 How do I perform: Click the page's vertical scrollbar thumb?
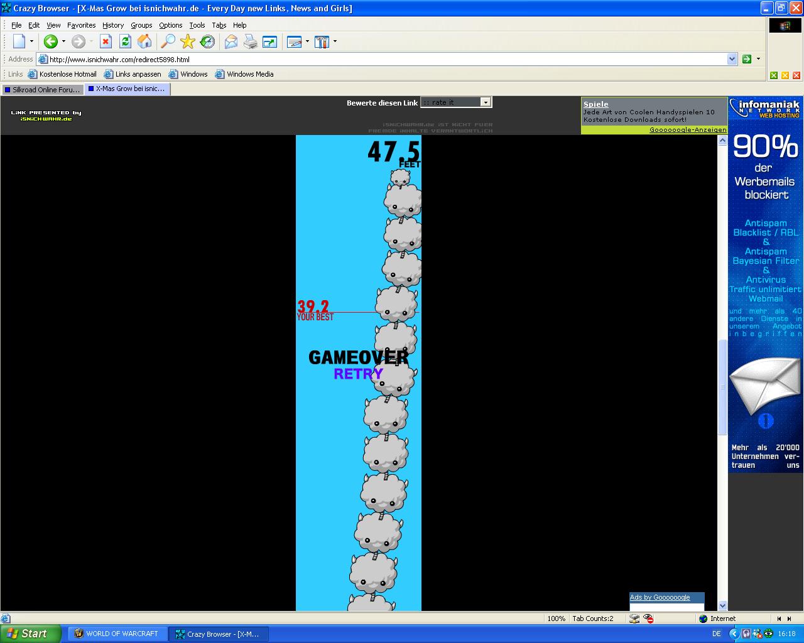coord(722,386)
